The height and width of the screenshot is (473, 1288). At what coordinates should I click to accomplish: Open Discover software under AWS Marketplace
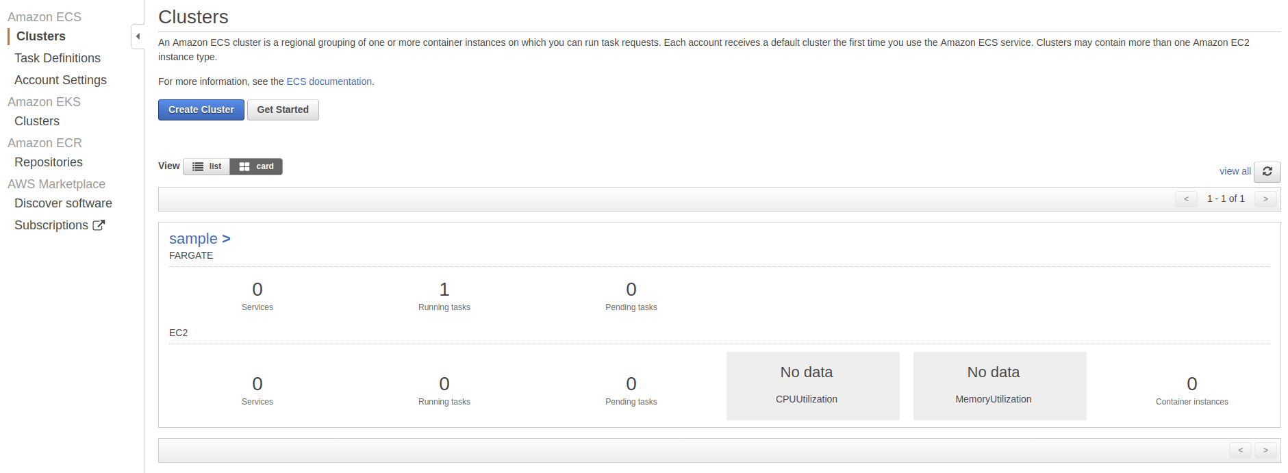click(63, 203)
